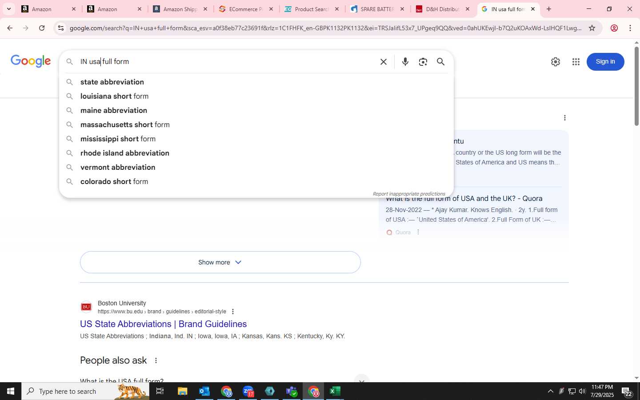The image size is (640, 400).
Task: Open the Quora full form of USA result
Action: point(464,199)
